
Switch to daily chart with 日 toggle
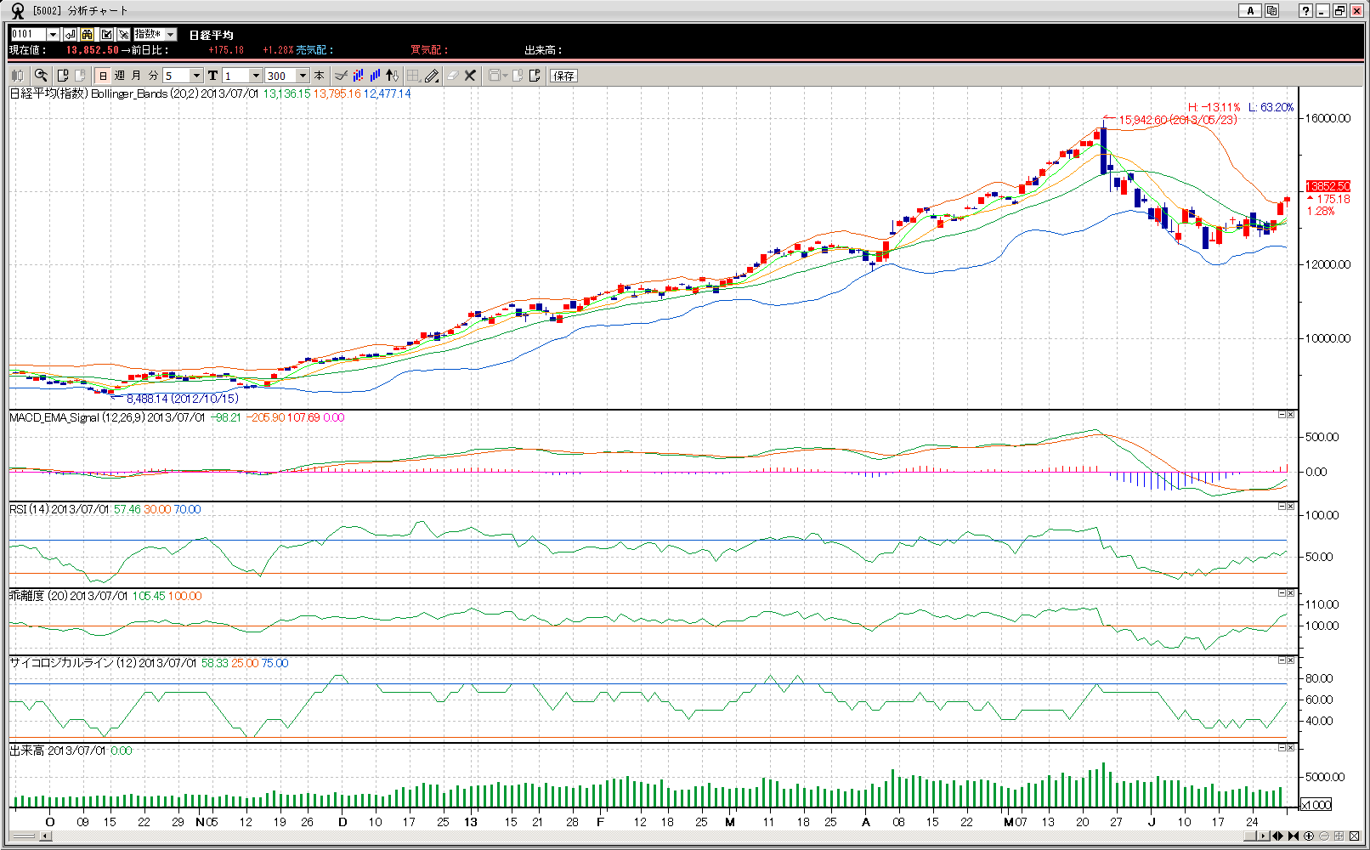104,76
